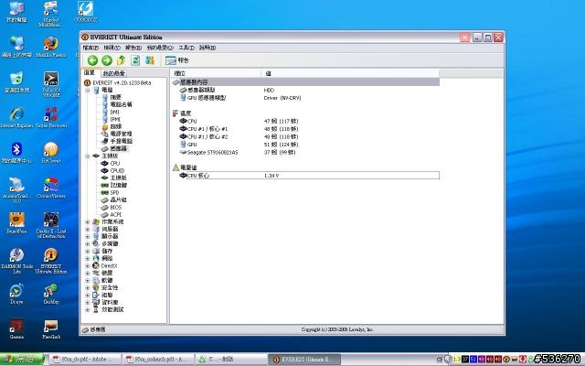Expand the 顯示器 Display tree node
Screen dimensions: 585x366
(88, 236)
